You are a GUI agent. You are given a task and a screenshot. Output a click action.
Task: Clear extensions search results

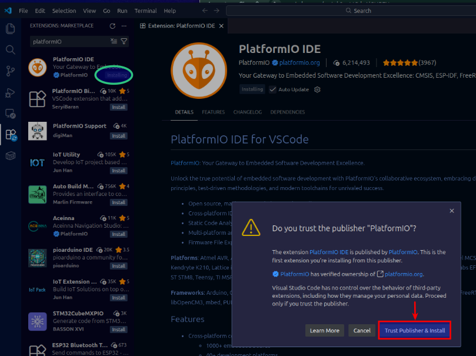coord(114,42)
